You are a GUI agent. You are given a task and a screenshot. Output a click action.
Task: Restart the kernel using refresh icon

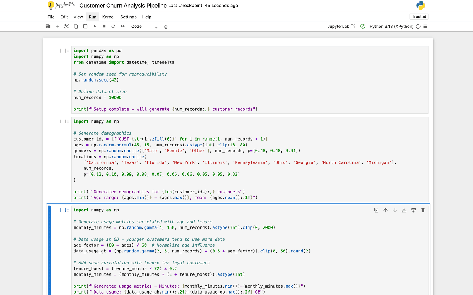tap(113, 26)
